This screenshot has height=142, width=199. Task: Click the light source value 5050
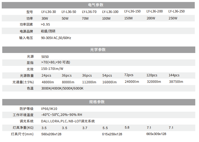pos(45,57)
